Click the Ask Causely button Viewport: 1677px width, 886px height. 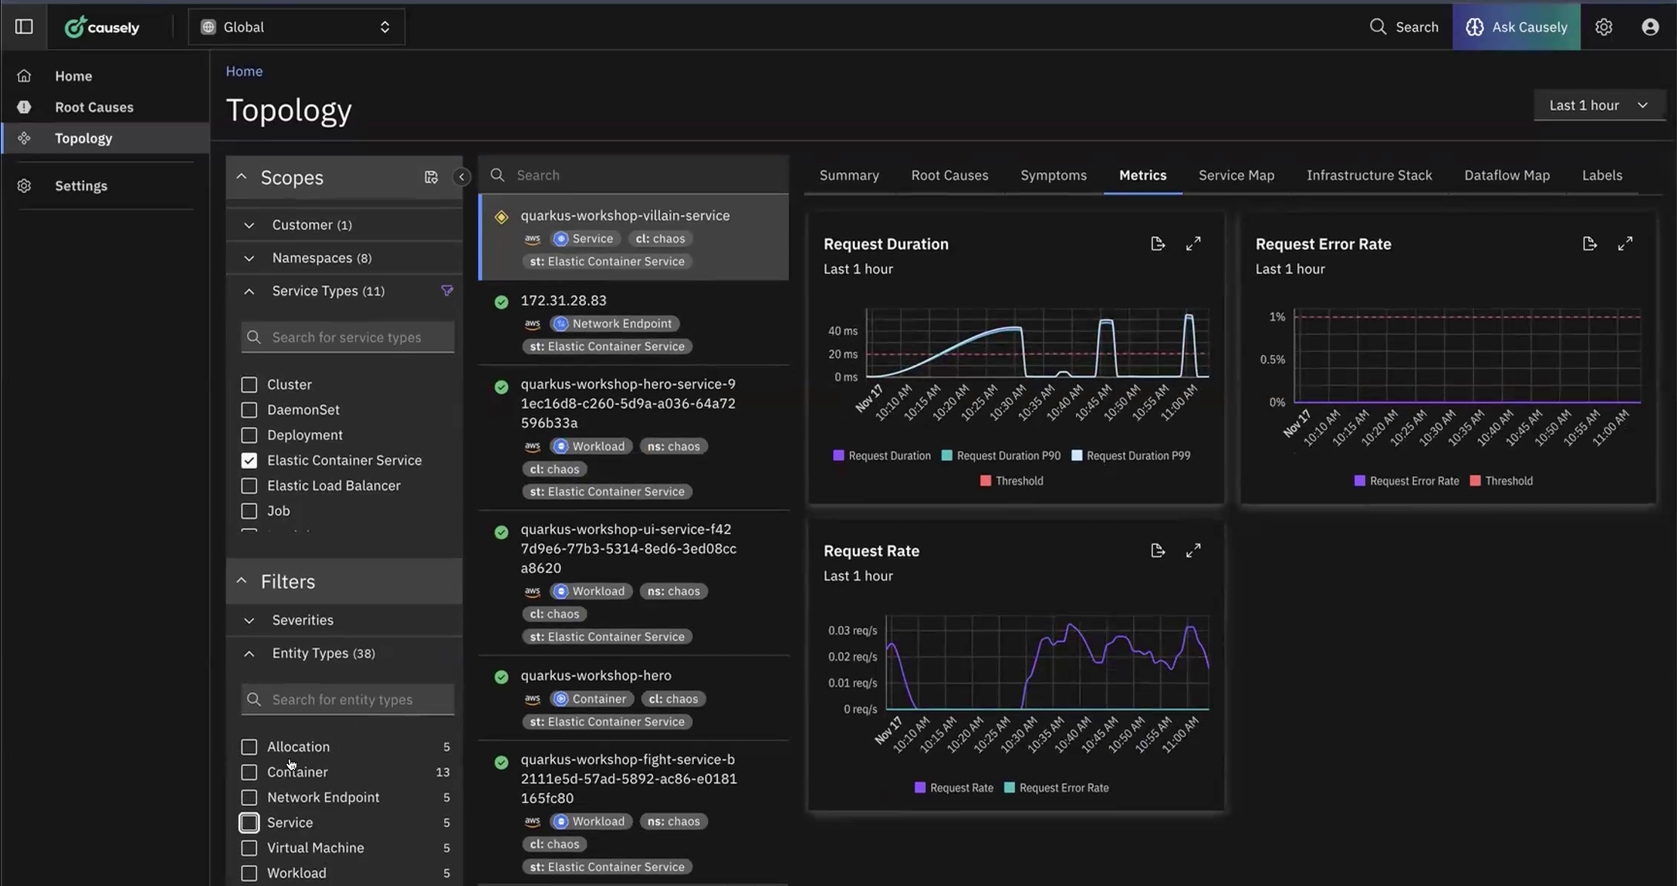[1516, 27]
